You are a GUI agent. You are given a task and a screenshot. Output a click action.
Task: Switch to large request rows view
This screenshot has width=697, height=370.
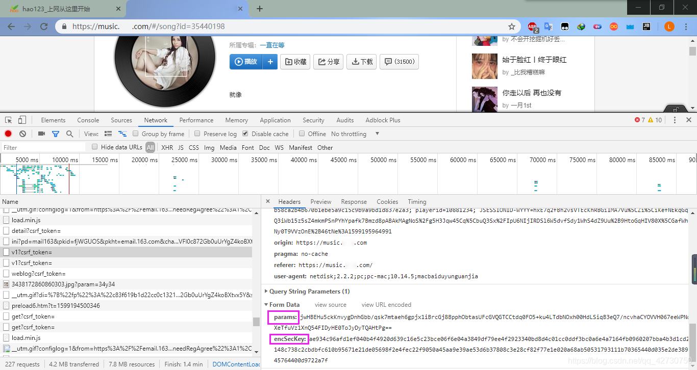(x=108, y=134)
